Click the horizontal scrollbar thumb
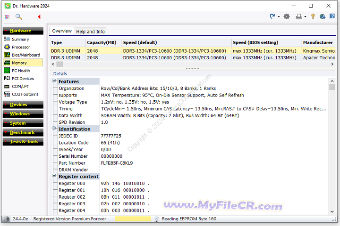The height and width of the screenshot is (226, 340). pos(59,64)
